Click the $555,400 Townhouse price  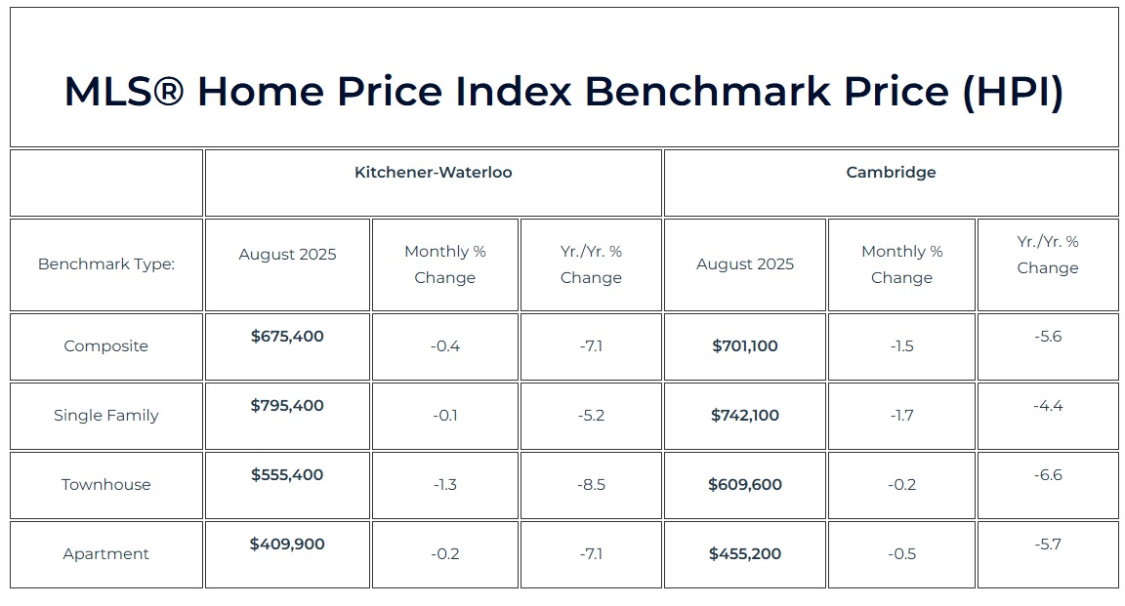coord(287,475)
